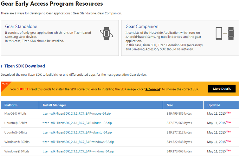
Task: Click the MacOS row's May 11, 2015 date
Action: [216, 114]
